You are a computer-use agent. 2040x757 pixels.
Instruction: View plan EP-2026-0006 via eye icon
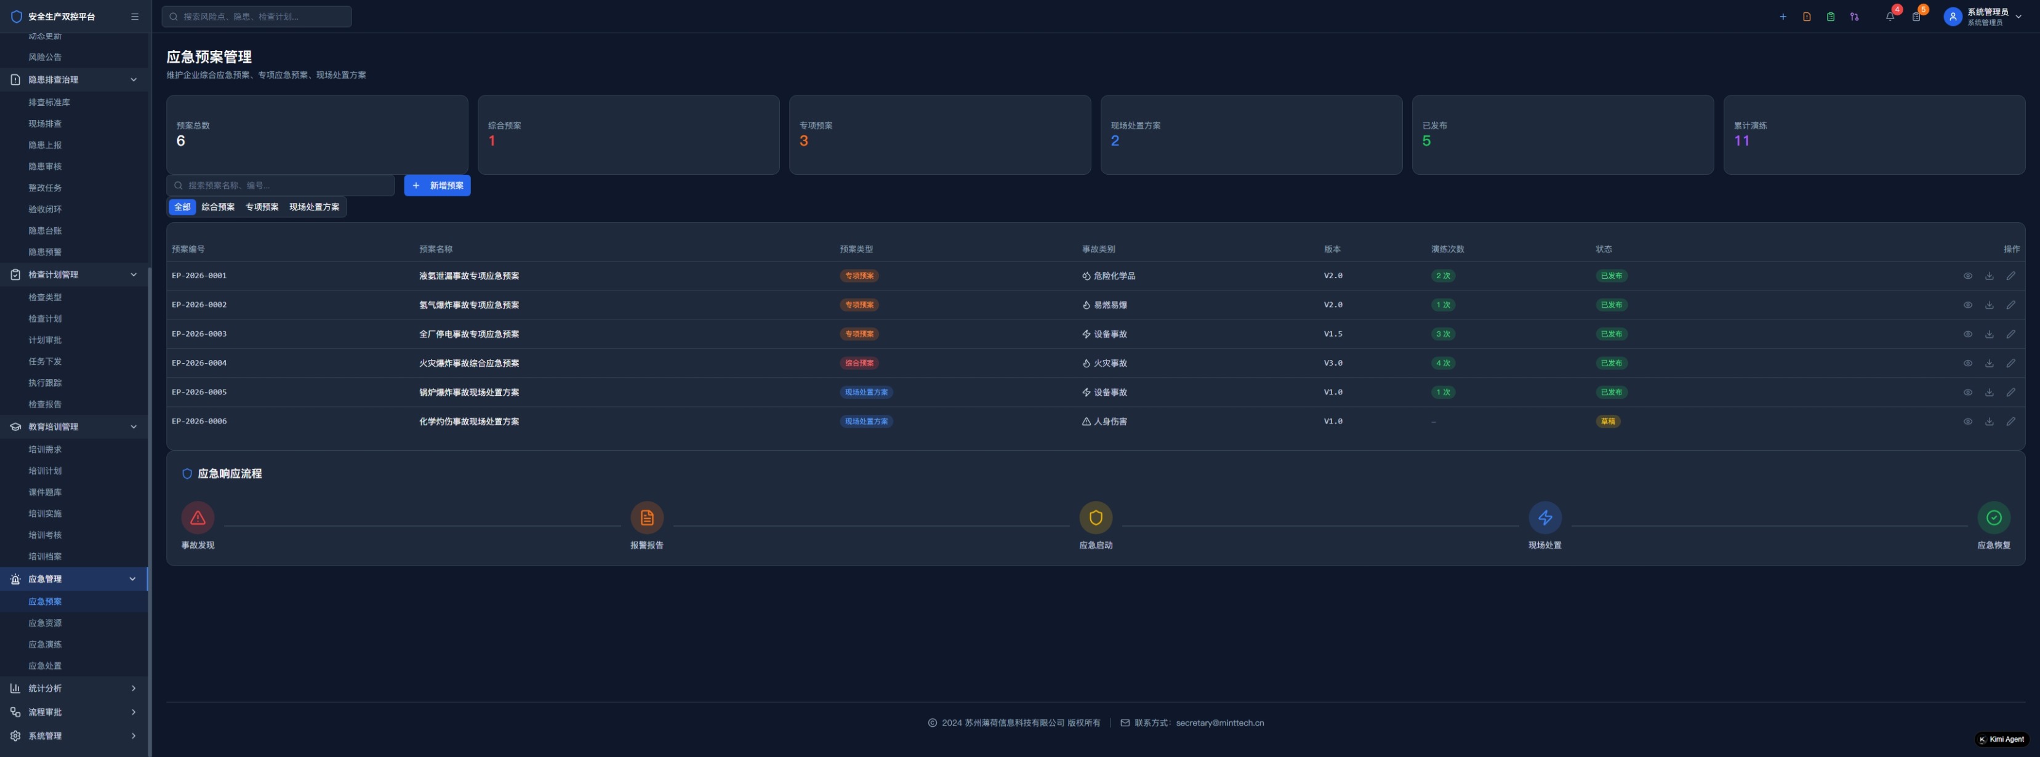(1967, 422)
